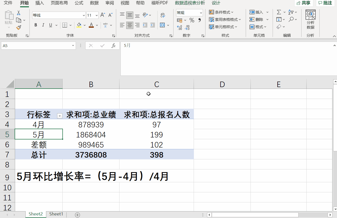This screenshot has height=218, width=337.
Task: Align text left
Action: [x=122, y=25]
